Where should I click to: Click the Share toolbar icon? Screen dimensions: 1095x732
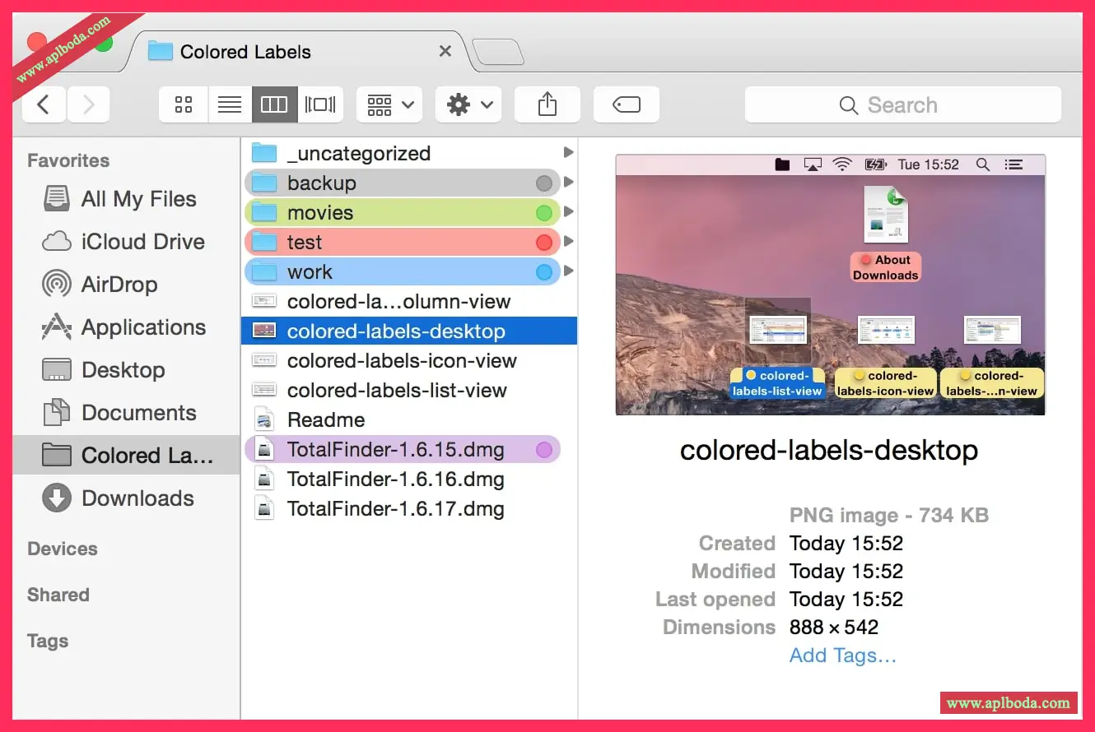[x=547, y=104]
